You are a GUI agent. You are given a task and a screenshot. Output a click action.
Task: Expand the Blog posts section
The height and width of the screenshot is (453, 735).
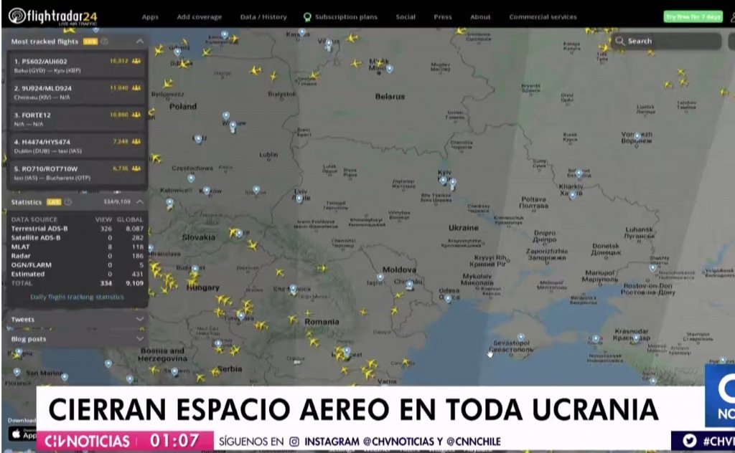[x=139, y=338]
